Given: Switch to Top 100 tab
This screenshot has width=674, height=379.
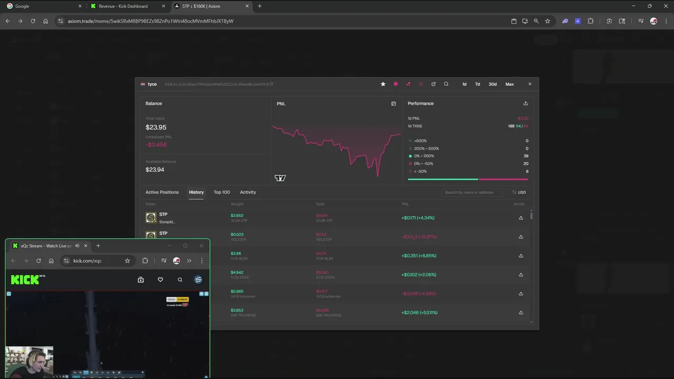Looking at the screenshot, I should point(222,192).
